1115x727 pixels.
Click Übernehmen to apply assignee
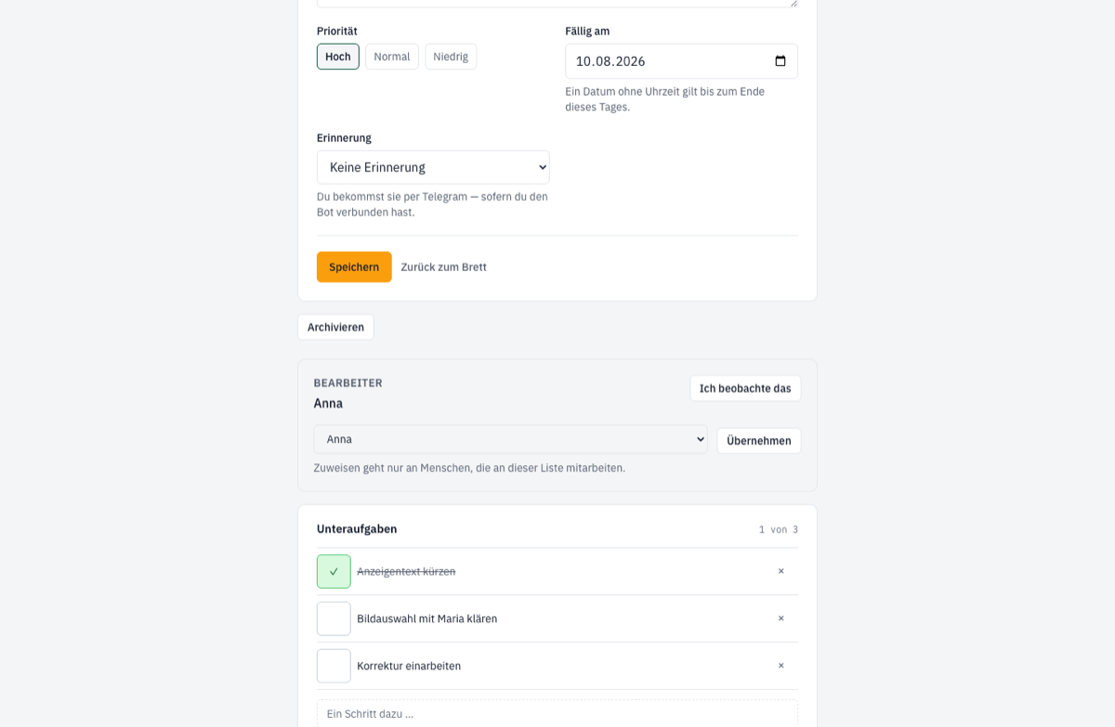(x=759, y=440)
